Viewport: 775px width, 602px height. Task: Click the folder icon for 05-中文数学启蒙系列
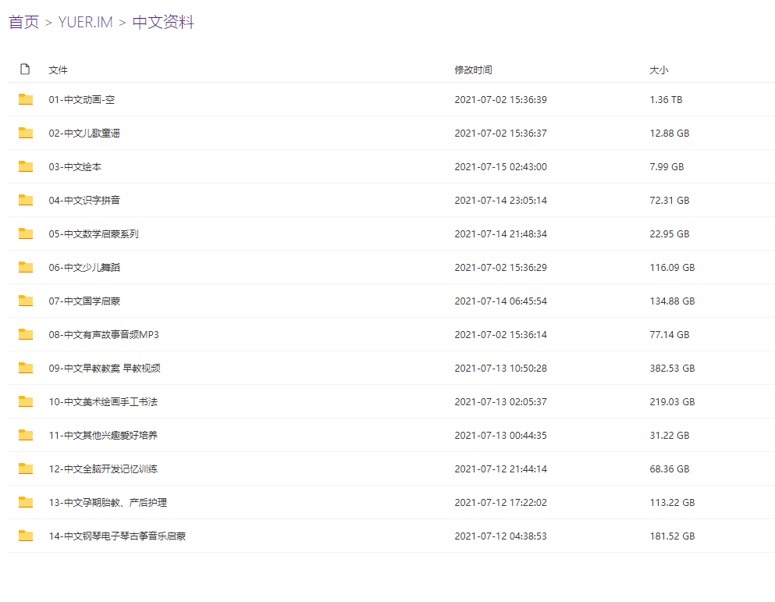tap(26, 233)
